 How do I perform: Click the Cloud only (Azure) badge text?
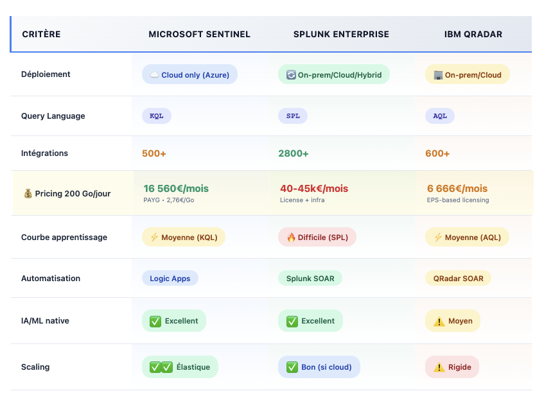point(195,75)
